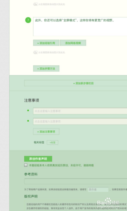
Task: Click 添加新步骤栏目 bar
Action: tap(76, 83)
